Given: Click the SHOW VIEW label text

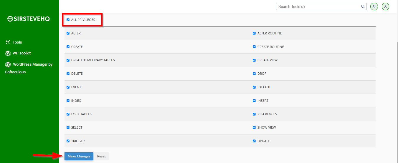Looking at the screenshot, I should tap(267, 127).
